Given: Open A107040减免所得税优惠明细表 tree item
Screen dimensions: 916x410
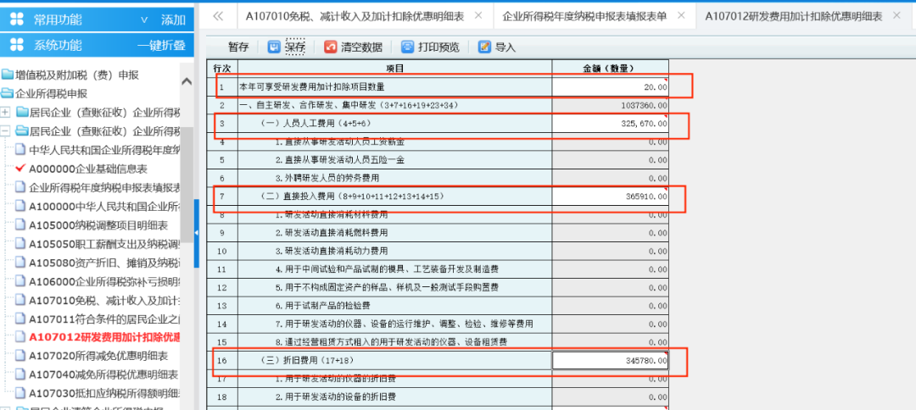Looking at the screenshot, I should (103, 374).
